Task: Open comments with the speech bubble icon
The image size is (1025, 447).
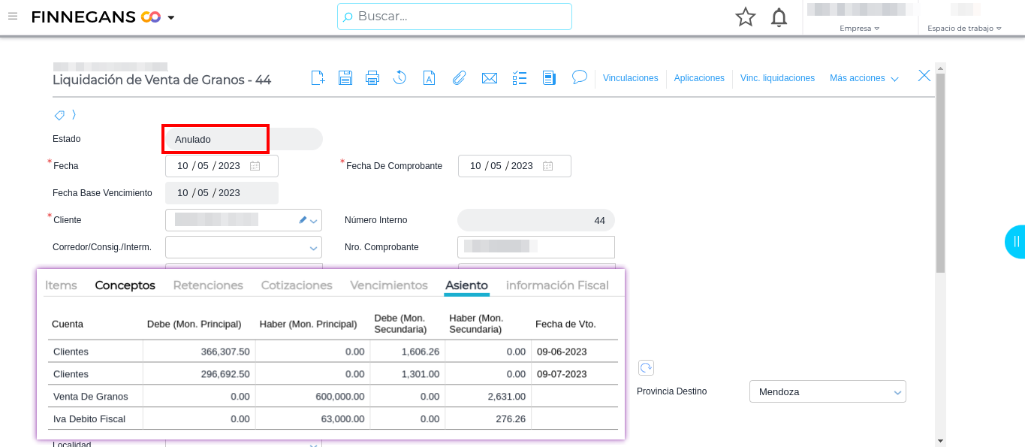Action: coord(579,77)
